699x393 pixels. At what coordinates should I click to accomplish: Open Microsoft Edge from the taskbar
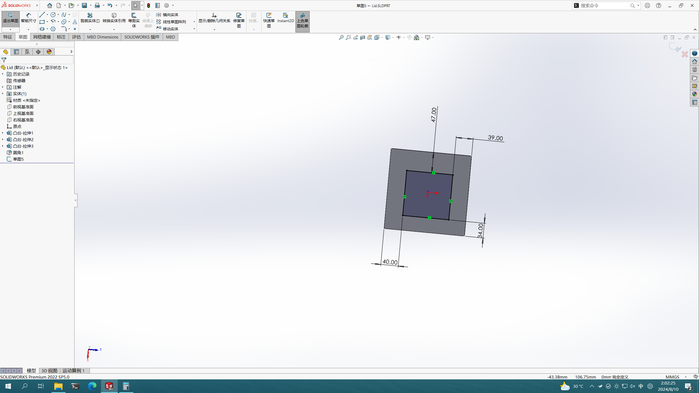pyautogui.click(x=92, y=386)
